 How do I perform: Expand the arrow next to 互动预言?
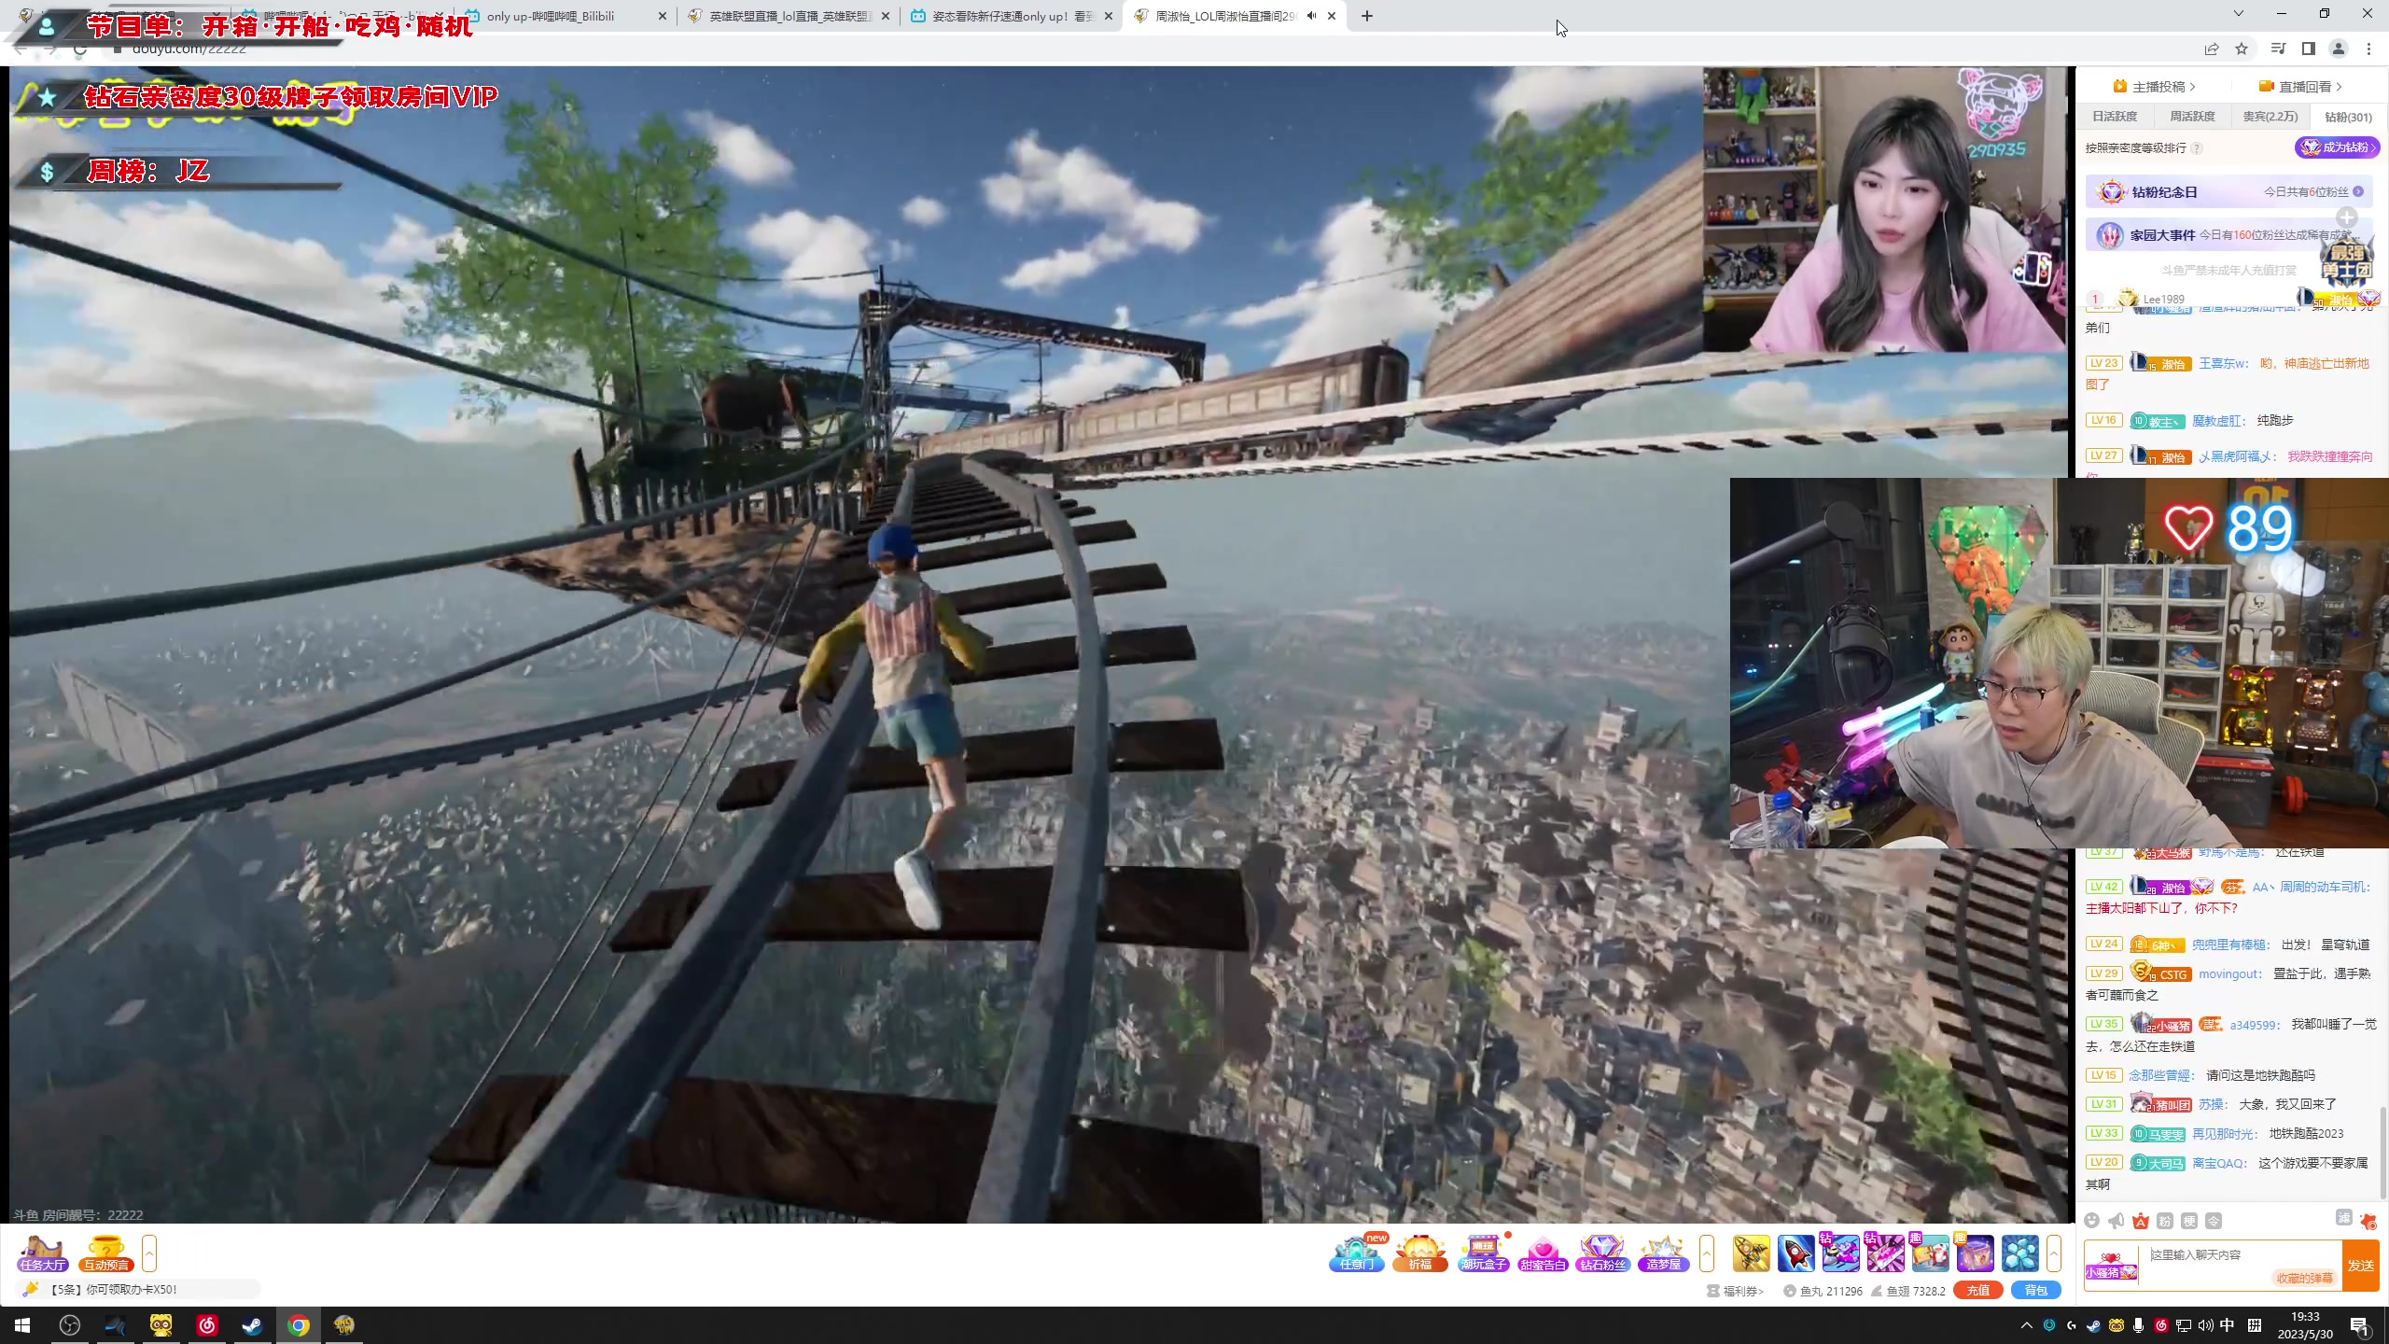click(149, 1253)
